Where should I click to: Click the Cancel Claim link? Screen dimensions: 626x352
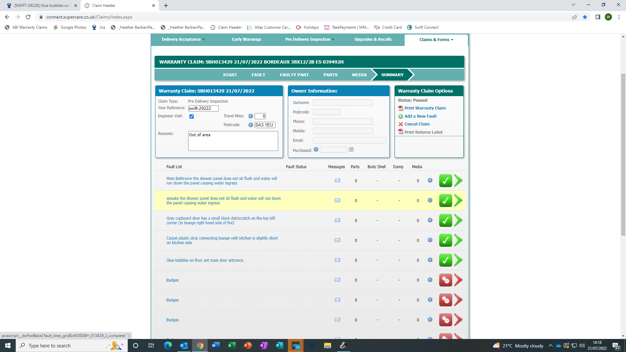[417, 124]
